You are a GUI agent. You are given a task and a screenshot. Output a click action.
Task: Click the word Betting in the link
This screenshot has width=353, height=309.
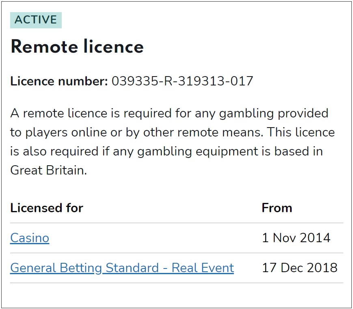[x=81, y=268]
